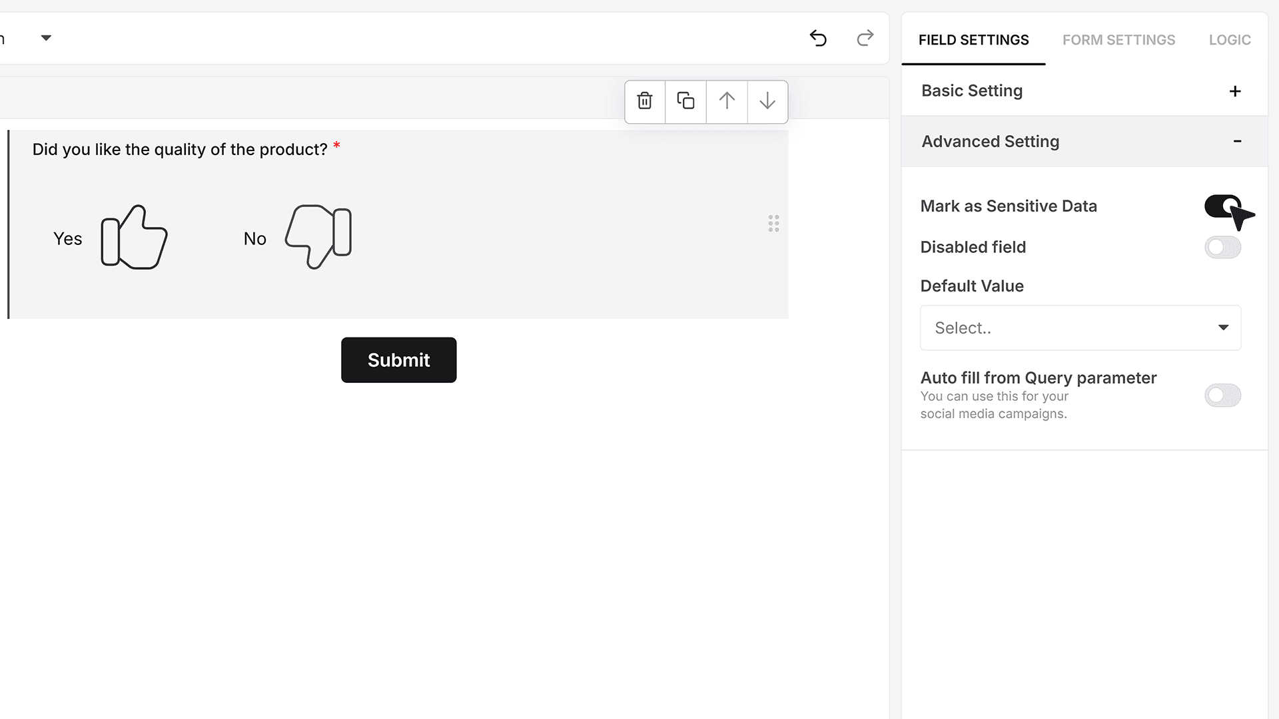Click the undo arrow icon

(x=818, y=39)
